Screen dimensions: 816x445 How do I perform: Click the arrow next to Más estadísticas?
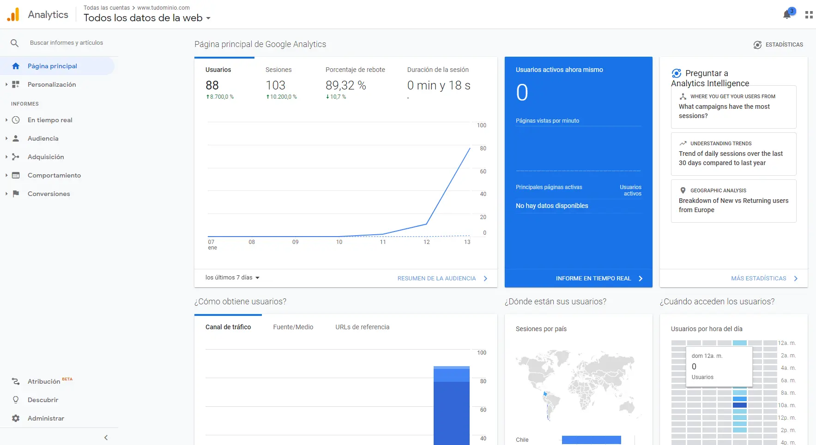pyautogui.click(x=796, y=279)
